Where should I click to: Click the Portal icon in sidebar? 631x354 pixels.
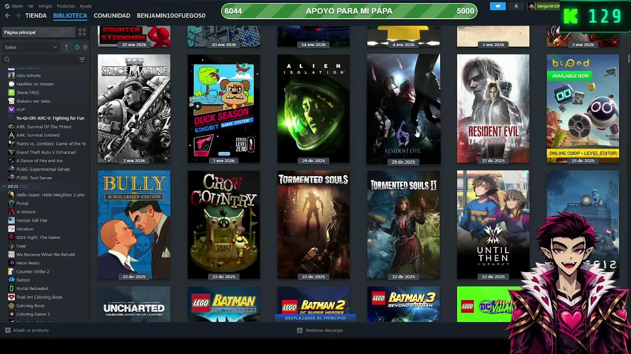click(x=11, y=203)
